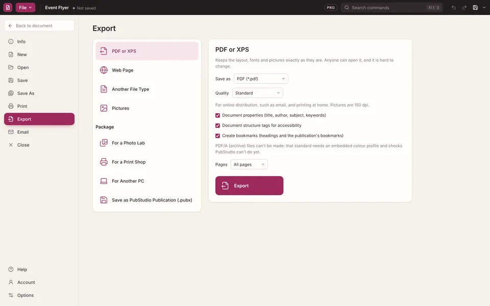The image size is (490, 306).
Task: Uncheck Document properties checkbox
Action: [x=217, y=115]
